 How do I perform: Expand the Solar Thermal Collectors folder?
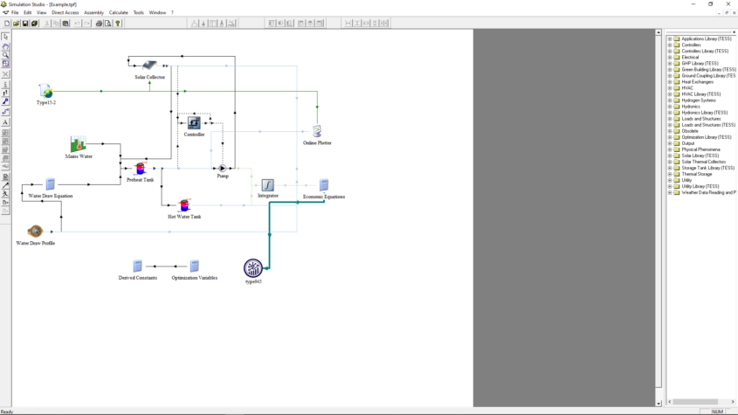tap(670, 162)
